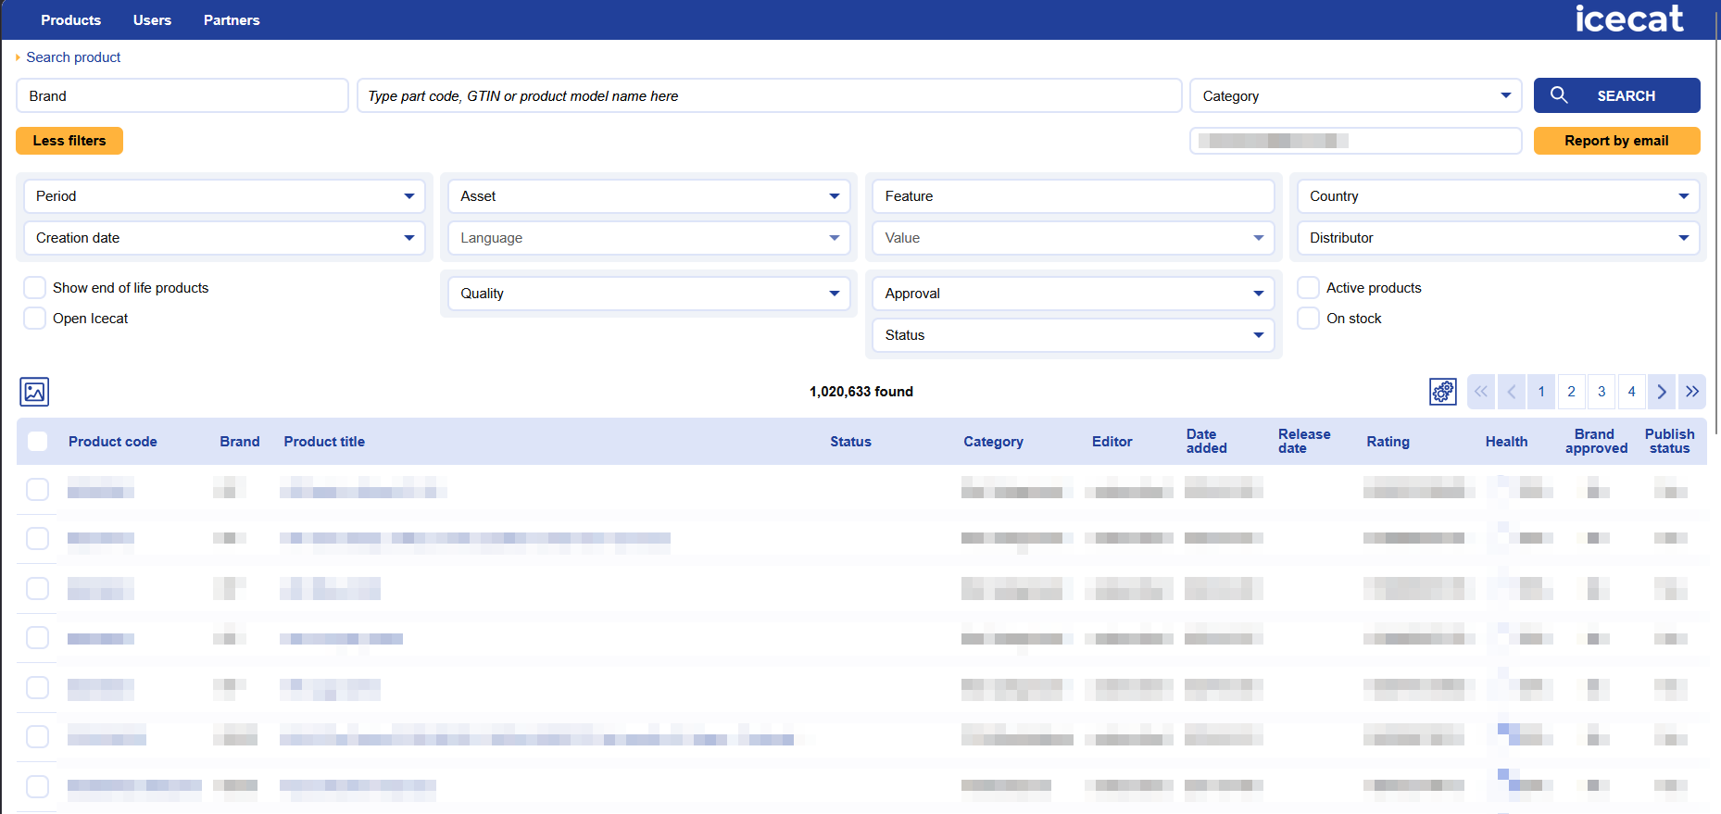This screenshot has width=1721, height=814.
Task: Click the Less filters button
Action: coord(69,141)
